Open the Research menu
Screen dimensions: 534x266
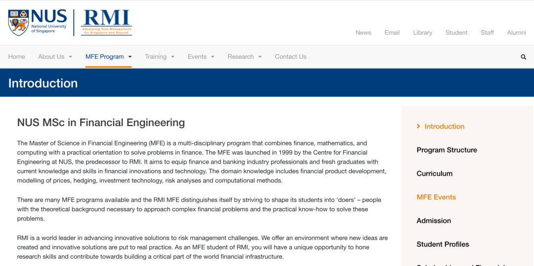coord(240,57)
